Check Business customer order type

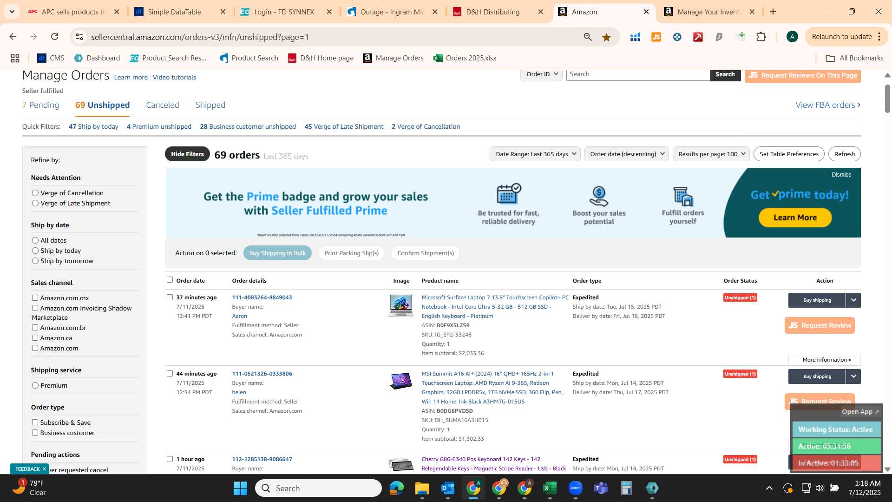[x=35, y=432]
